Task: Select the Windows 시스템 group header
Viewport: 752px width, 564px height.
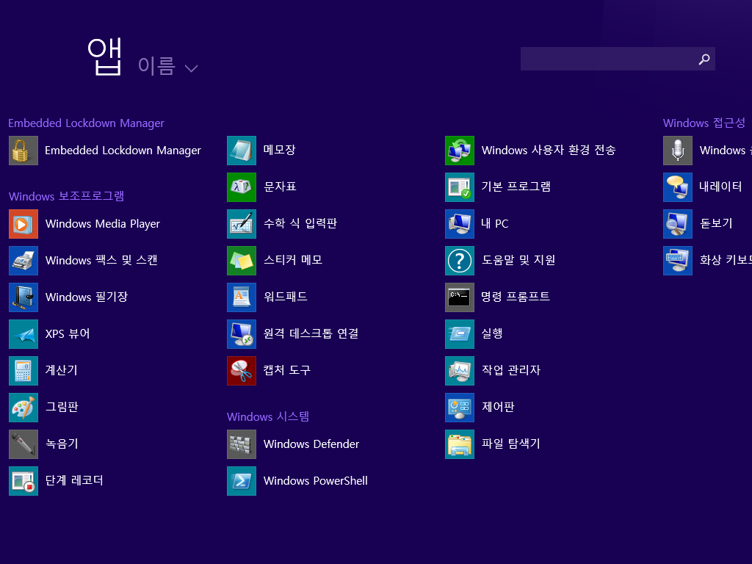Action: [x=268, y=416]
